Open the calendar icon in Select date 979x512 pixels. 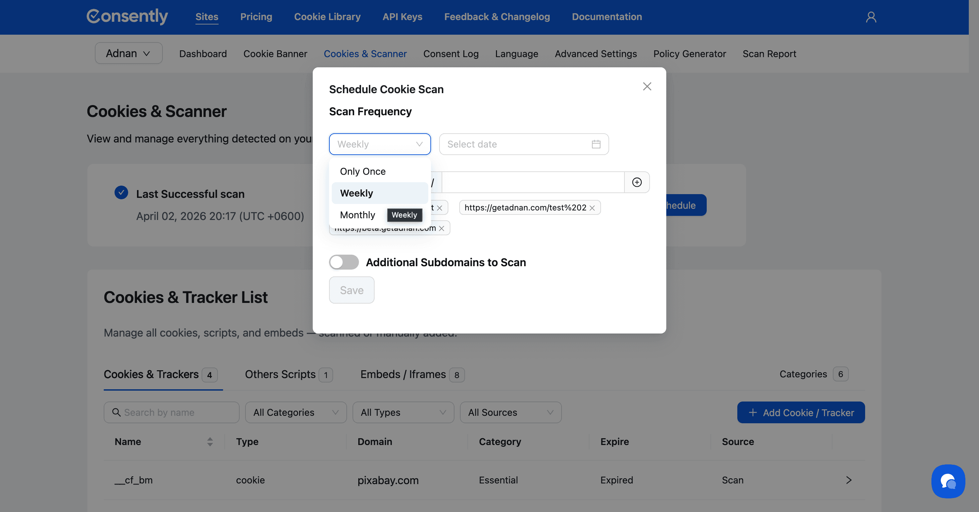coord(596,144)
